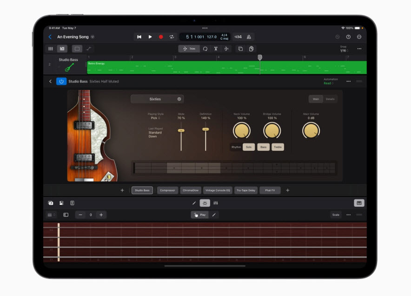Go back from An Evening Song project
Screen dimensions: 411x296
(x=50, y=37)
